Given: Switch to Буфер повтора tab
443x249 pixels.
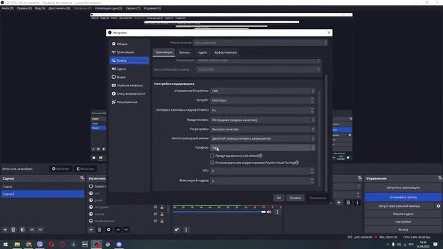Looking at the screenshot, I should [225, 53].
